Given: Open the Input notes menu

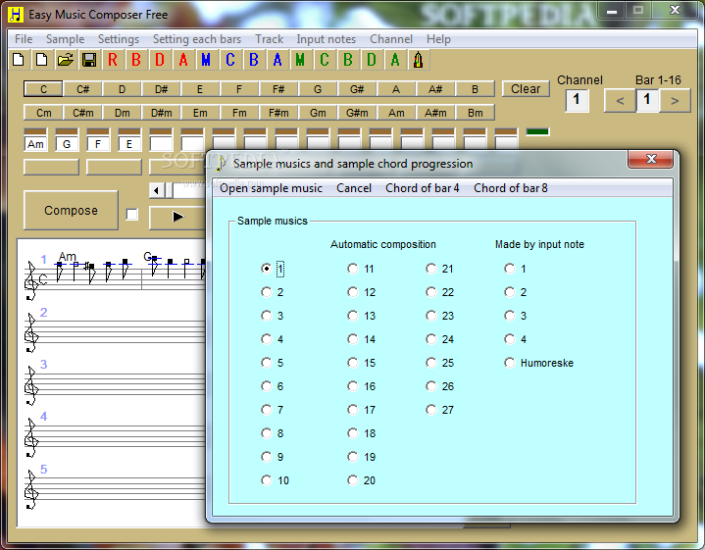Looking at the screenshot, I should (x=326, y=39).
